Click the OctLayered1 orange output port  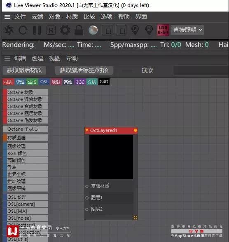pos(136,130)
